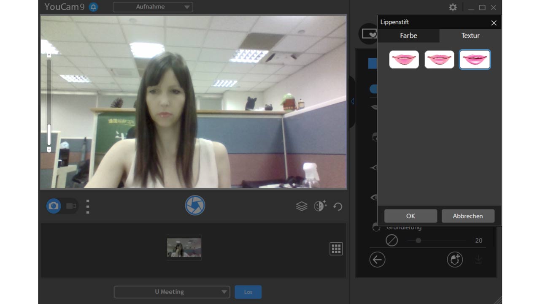
Task: Click the blue shutter capture button
Action: [195, 206]
